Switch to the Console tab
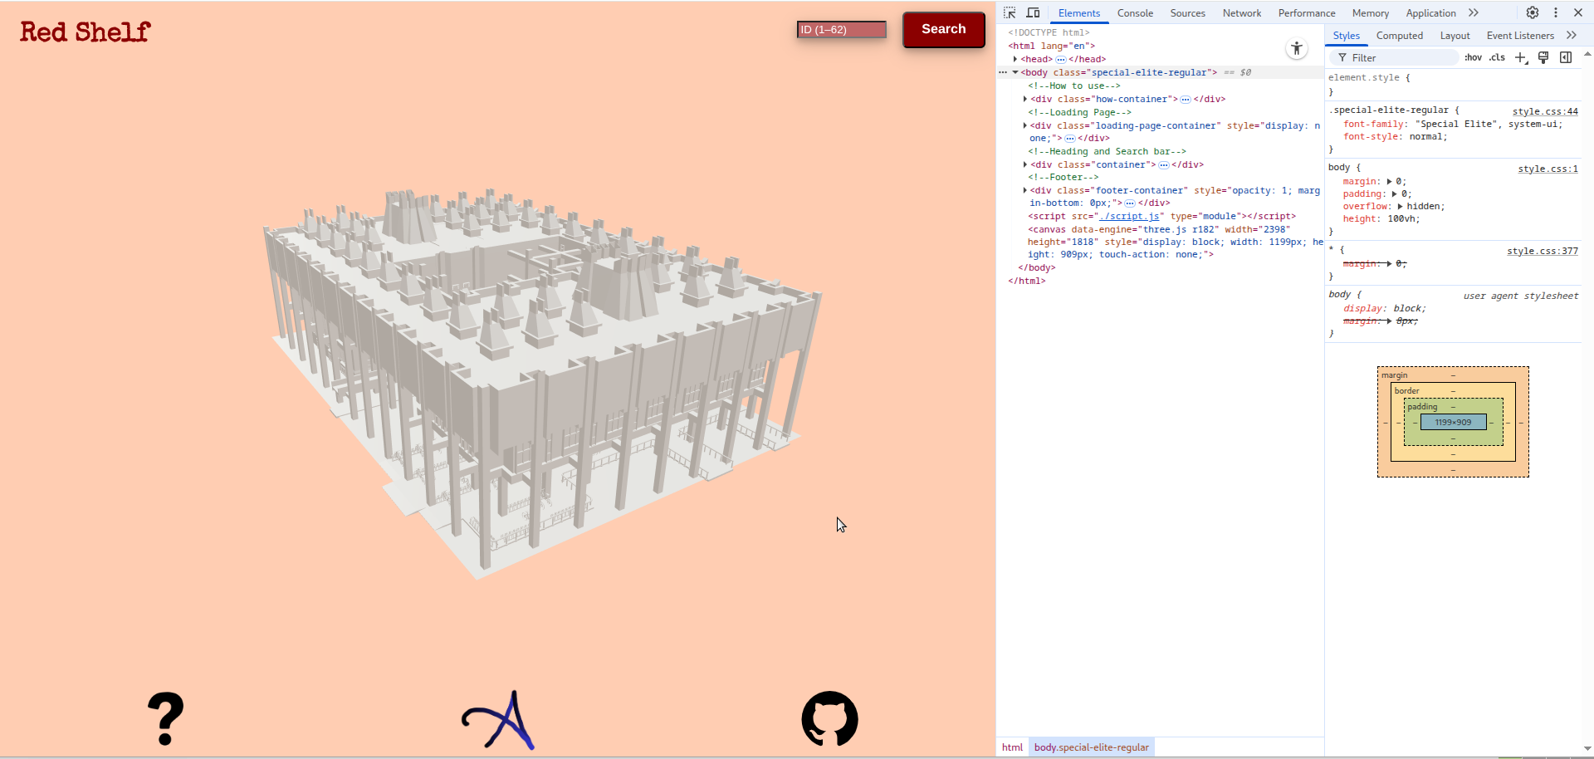 pyautogui.click(x=1135, y=13)
